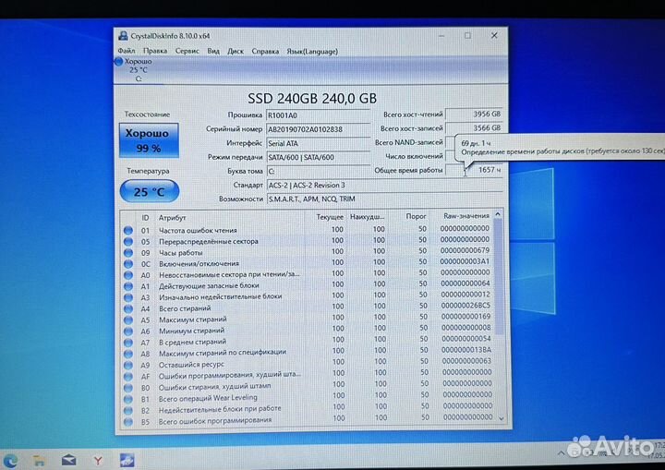The height and width of the screenshot is (470, 665).
Task: Open File Explorer from the taskbar
Action: coord(40,460)
